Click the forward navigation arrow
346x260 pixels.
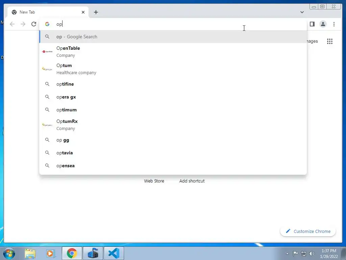coord(23,24)
